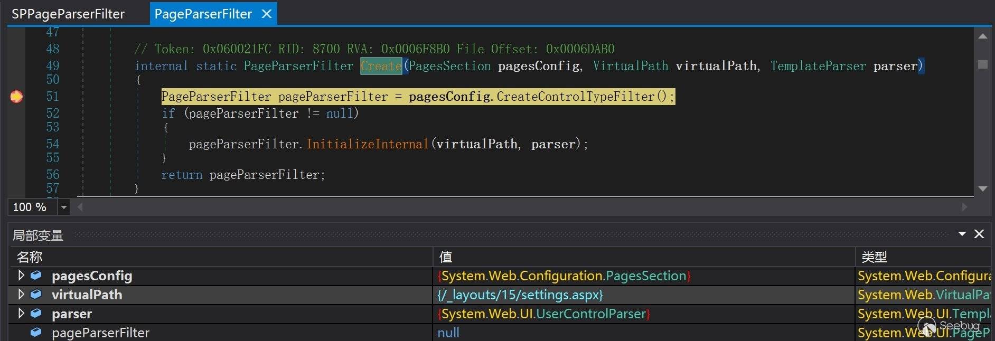Screen dimensions: 995x341
Task: Expand the parser variable node
Action: click(x=21, y=313)
